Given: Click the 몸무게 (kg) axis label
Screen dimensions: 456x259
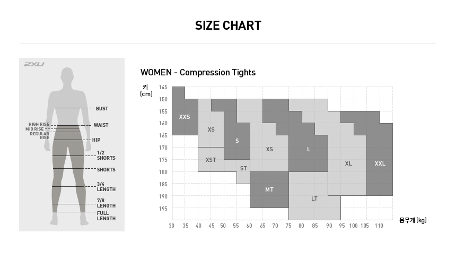Looking at the screenshot, I should click(x=414, y=220).
